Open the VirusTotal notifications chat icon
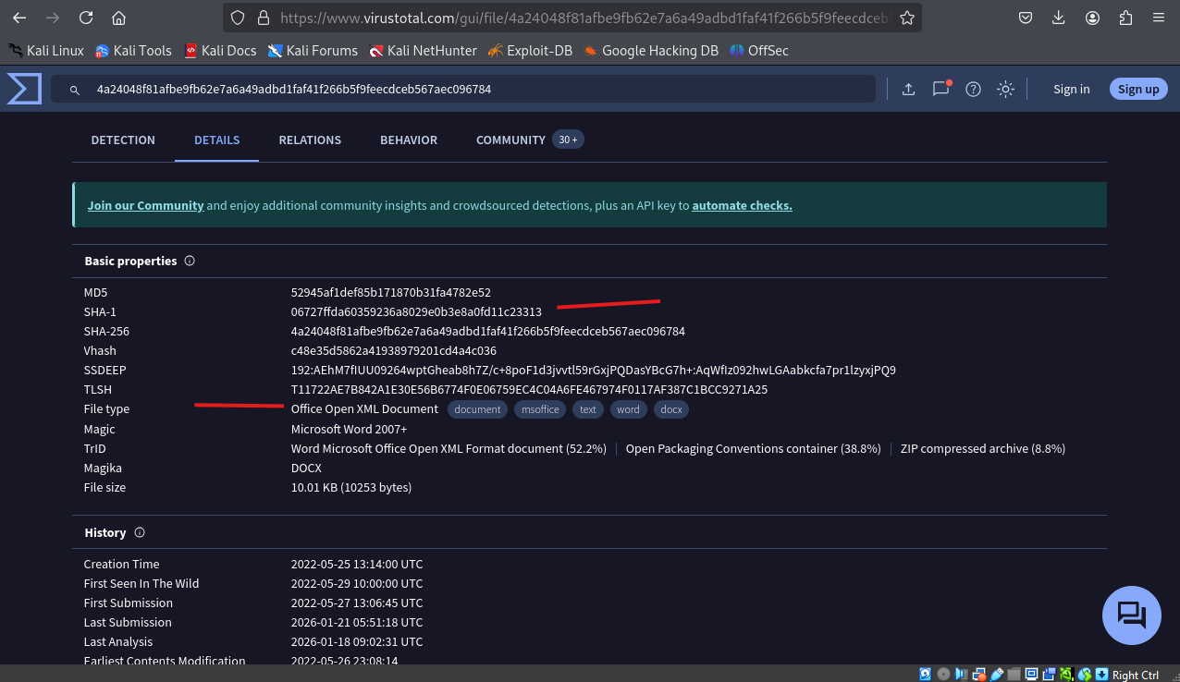The height and width of the screenshot is (682, 1180). [941, 89]
